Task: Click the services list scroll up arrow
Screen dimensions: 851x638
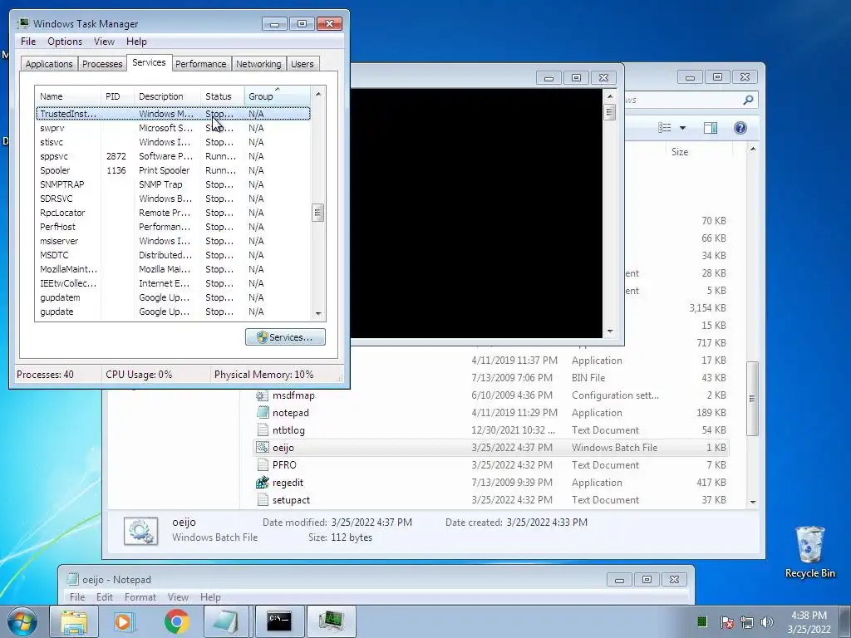Action: (x=318, y=94)
